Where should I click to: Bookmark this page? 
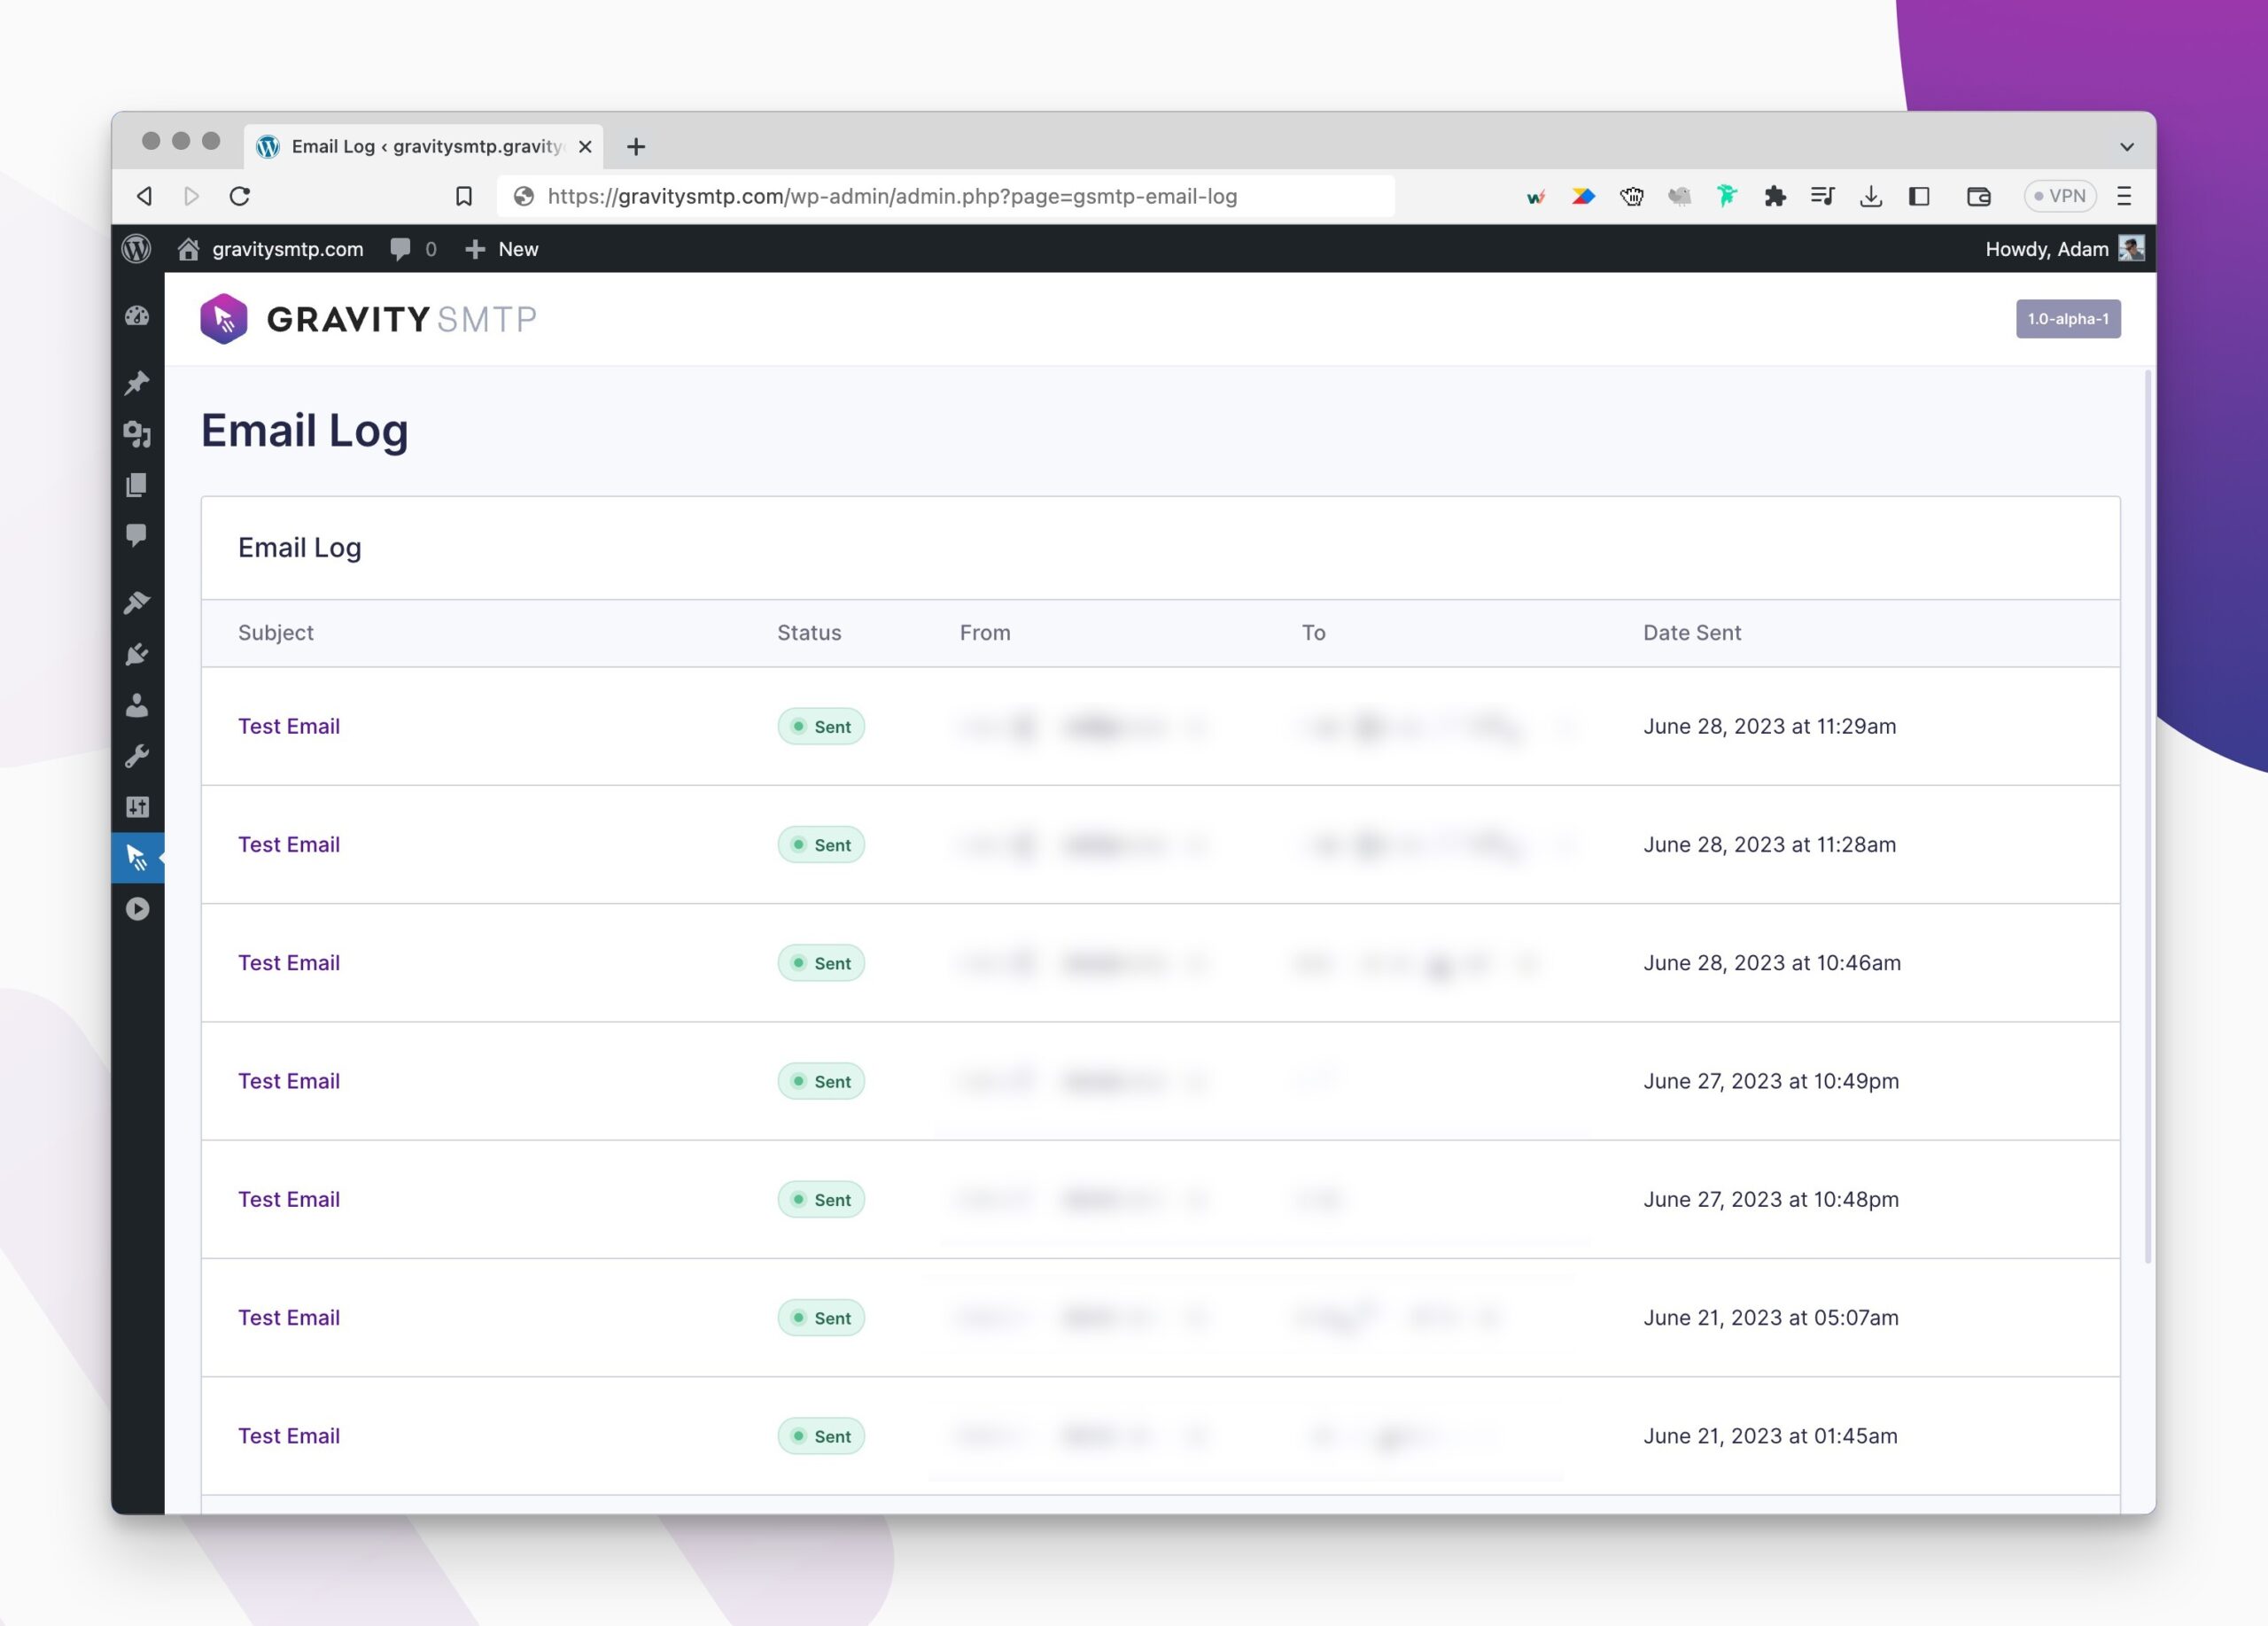click(x=464, y=196)
